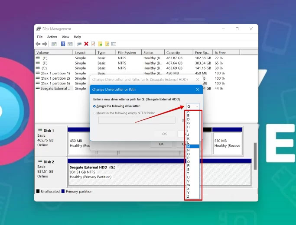Choose letter Z in the drive letter list
Image resolution: width=296 pixels, height=225 pixels.
193,196
